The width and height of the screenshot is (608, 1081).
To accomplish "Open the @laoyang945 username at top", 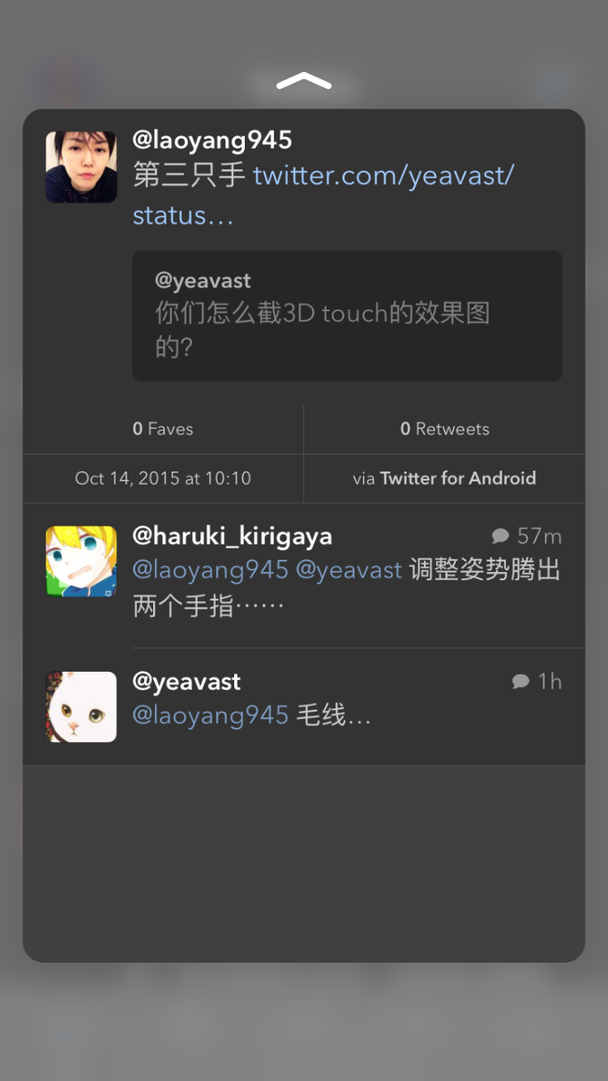I will (213, 140).
